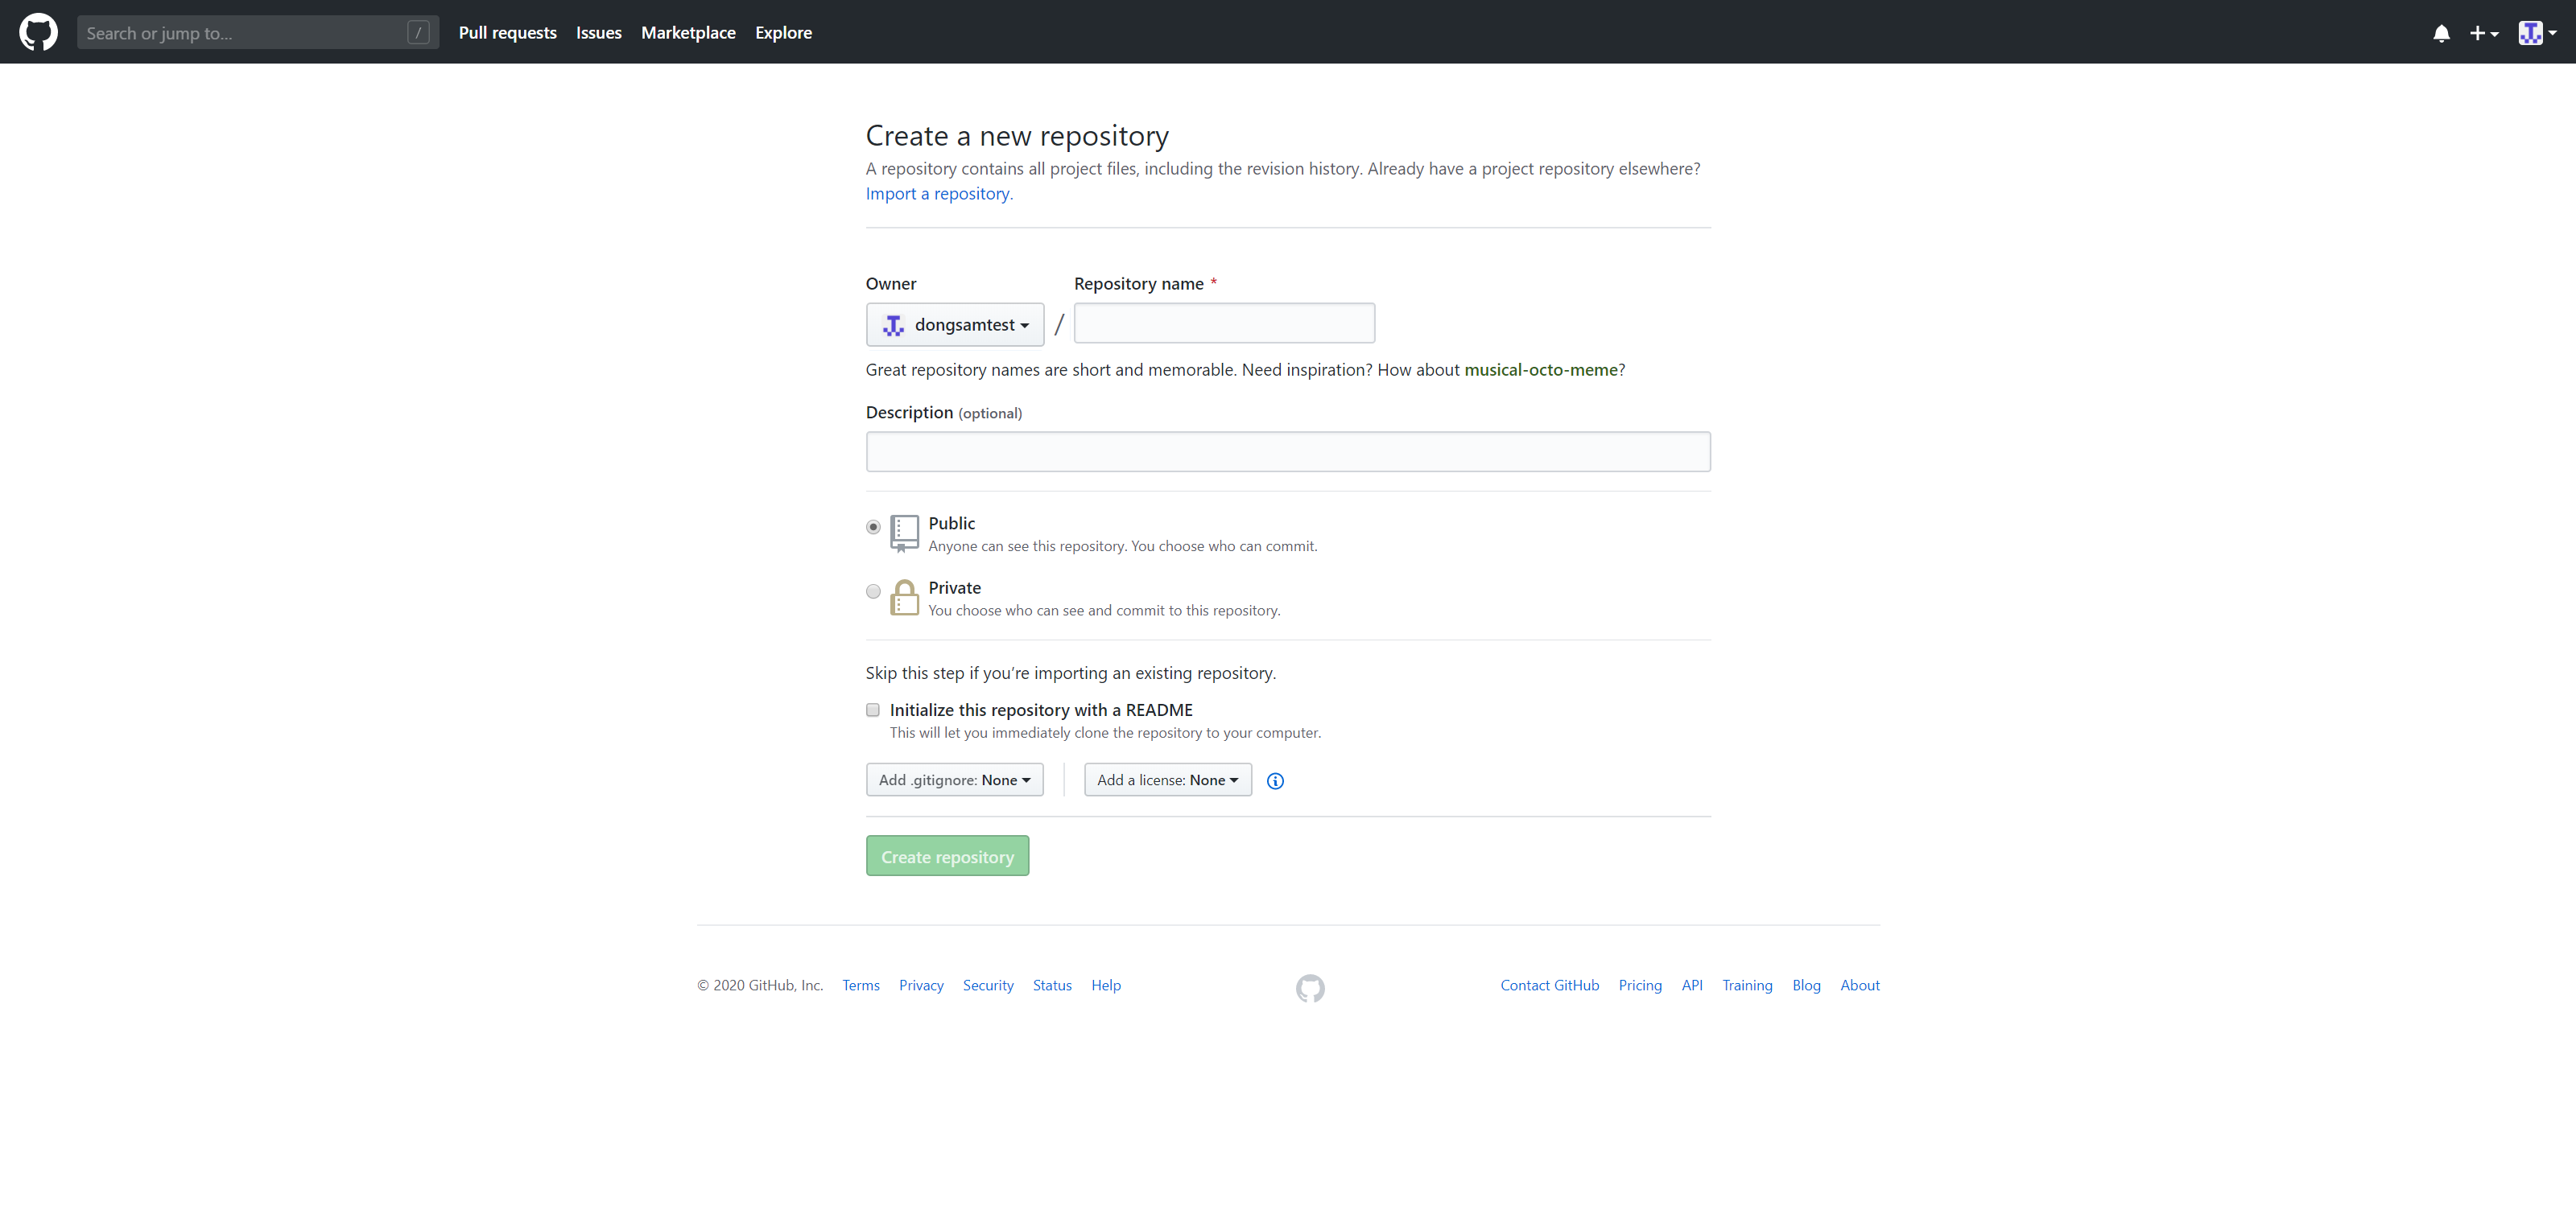Open Add a license dropdown
2576x1218 pixels.
[x=1167, y=780]
